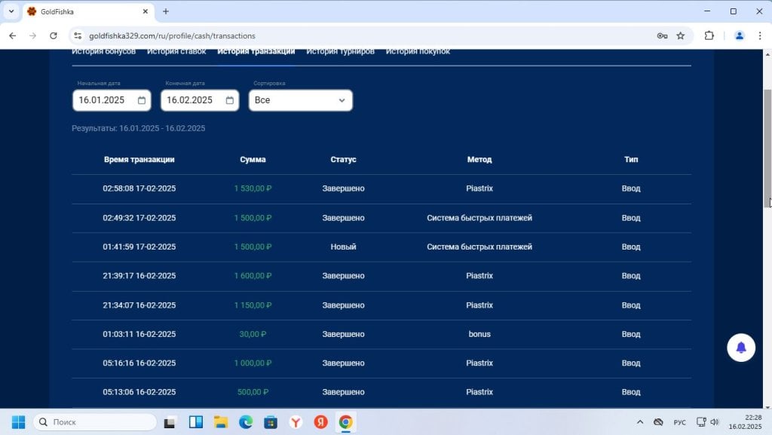Open Yandex Browser (Y icon) from taskbar
The image size is (772, 435).
[x=296, y=422]
